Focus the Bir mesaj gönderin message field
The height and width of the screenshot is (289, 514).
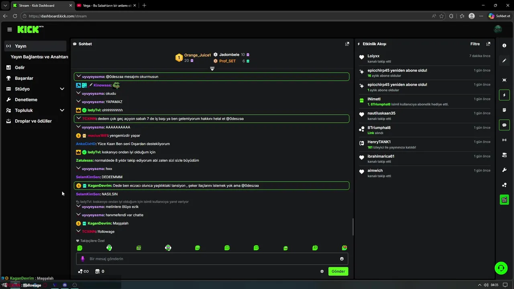[212, 259]
